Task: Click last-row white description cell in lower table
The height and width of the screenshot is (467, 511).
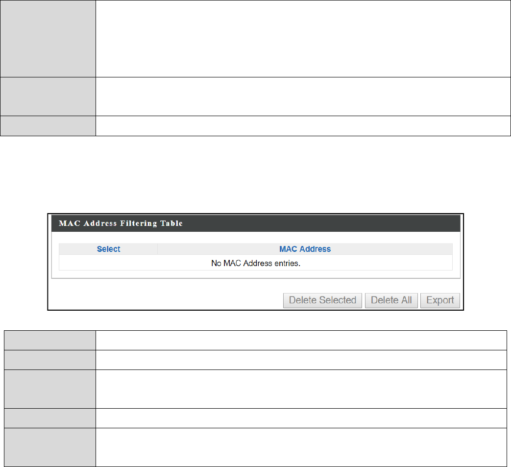Action: [x=301, y=447]
